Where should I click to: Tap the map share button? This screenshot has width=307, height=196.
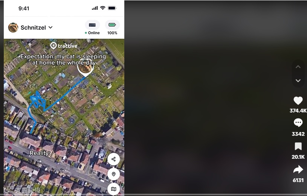click(x=113, y=159)
